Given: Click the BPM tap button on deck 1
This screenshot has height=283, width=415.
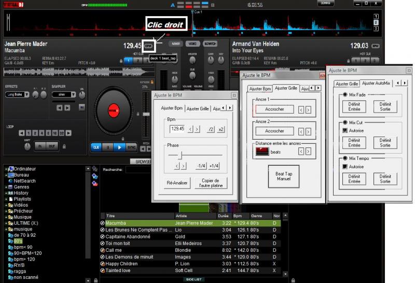Looking at the screenshot, I should click(x=148, y=46).
